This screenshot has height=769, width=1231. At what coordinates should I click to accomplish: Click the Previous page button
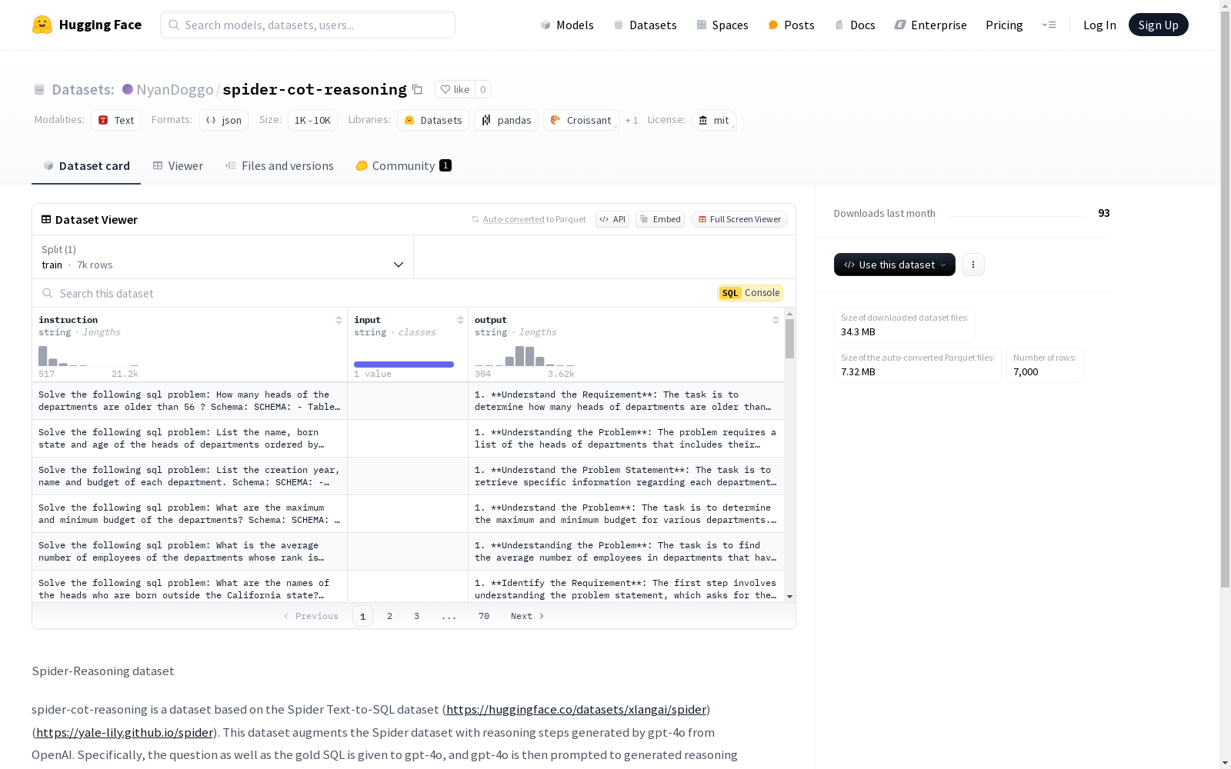311,616
